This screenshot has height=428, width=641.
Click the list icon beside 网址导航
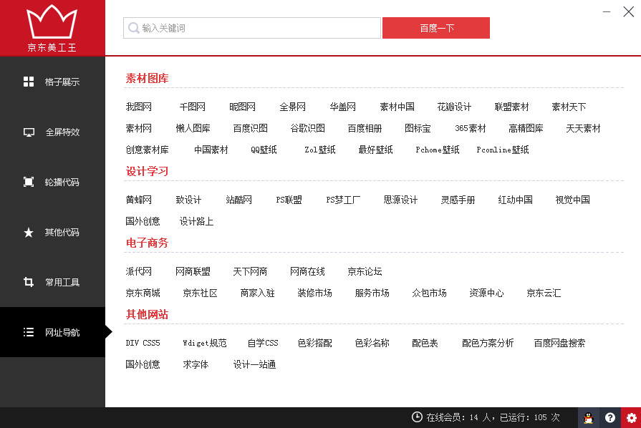(x=29, y=332)
